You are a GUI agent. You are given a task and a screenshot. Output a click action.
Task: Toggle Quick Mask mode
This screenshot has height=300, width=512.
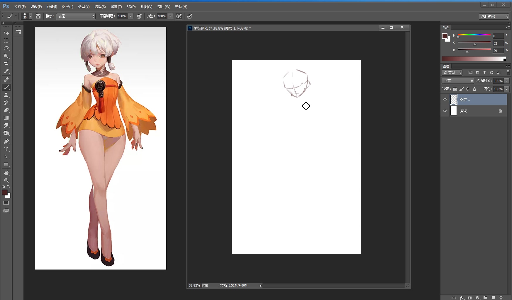point(6,203)
